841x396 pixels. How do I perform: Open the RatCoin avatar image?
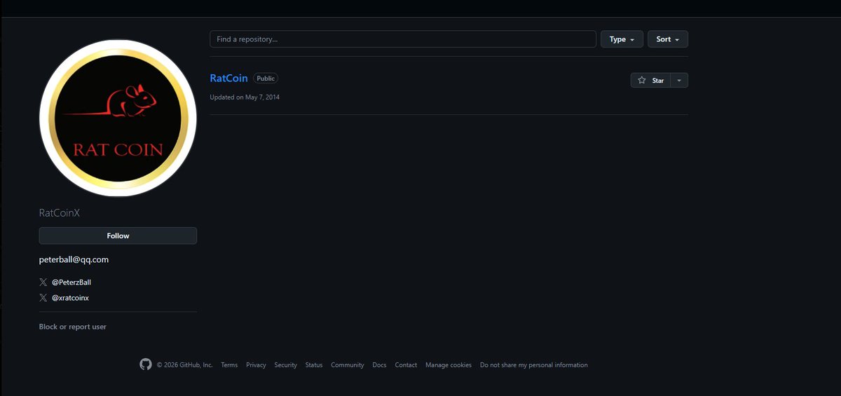(118, 118)
